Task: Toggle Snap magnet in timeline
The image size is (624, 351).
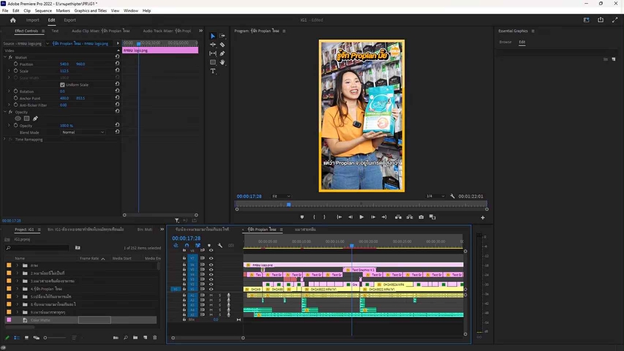Action: pos(187,246)
